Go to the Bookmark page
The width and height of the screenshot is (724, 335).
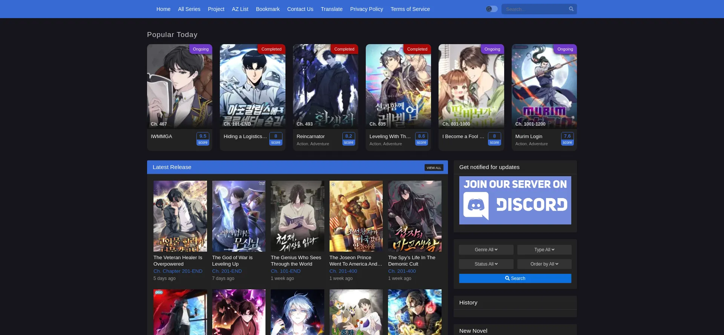pyautogui.click(x=267, y=9)
